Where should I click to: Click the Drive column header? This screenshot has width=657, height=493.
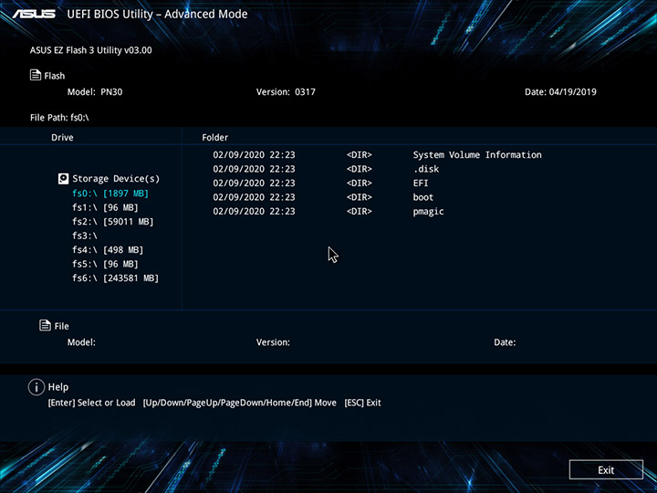62,138
